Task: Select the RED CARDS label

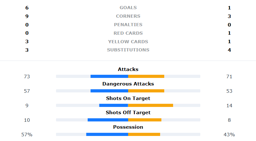Action: pyautogui.click(x=128, y=33)
